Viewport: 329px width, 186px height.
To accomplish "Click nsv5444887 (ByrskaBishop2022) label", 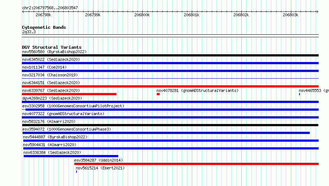I will tap(55, 137).
